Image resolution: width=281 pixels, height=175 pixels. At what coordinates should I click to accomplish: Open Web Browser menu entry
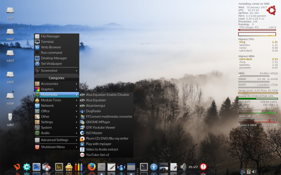[x=57, y=47]
